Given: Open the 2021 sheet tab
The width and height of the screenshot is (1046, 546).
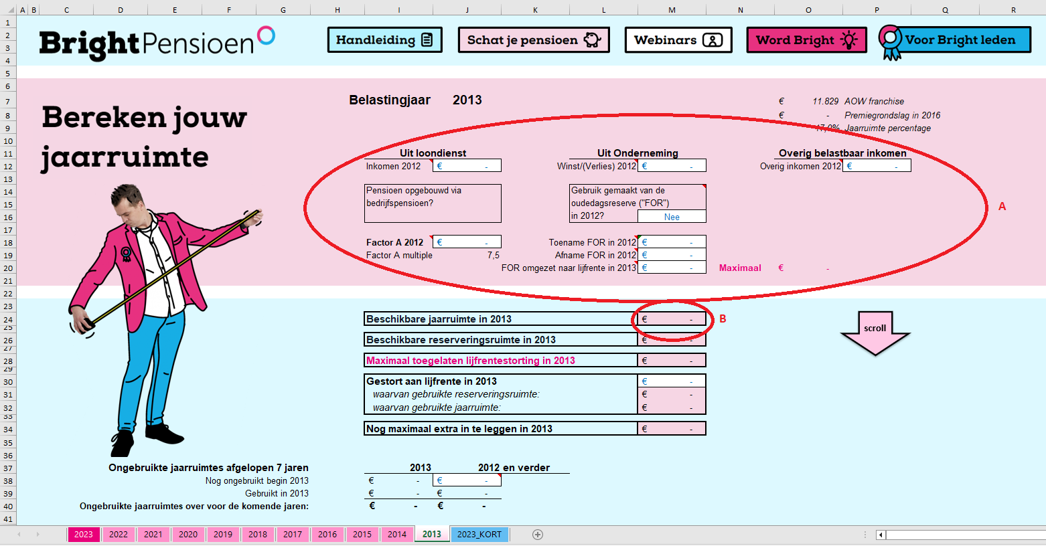Looking at the screenshot, I should coord(153,534).
